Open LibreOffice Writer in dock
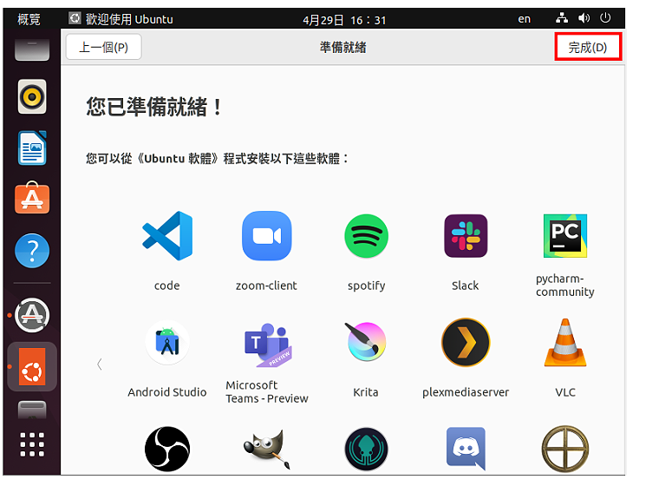 pyautogui.click(x=32, y=148)
